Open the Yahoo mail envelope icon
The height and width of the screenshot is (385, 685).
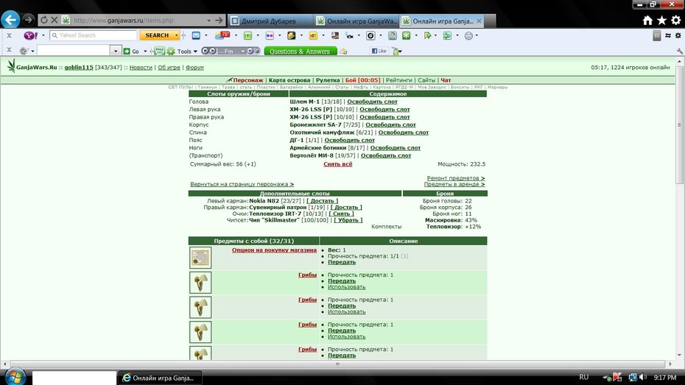tap(196, 35)
